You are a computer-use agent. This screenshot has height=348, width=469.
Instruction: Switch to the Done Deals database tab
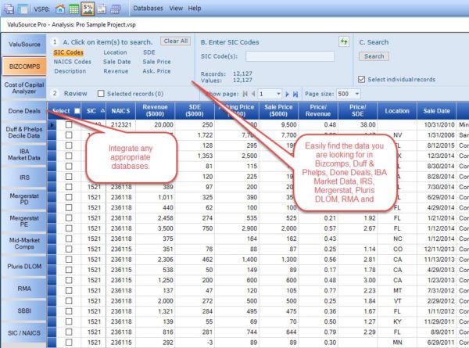23,112
